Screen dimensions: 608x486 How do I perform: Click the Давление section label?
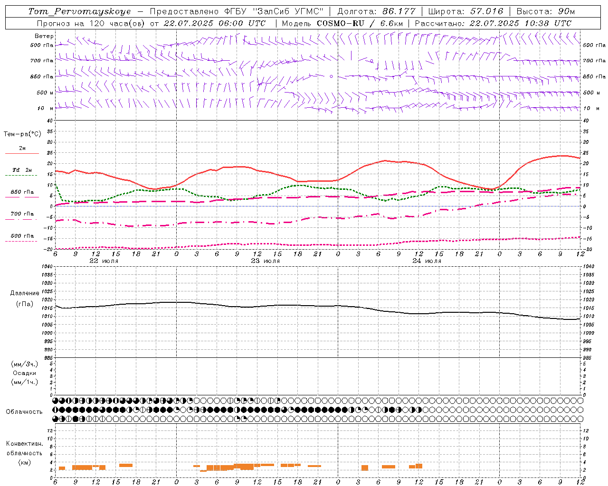25,293
